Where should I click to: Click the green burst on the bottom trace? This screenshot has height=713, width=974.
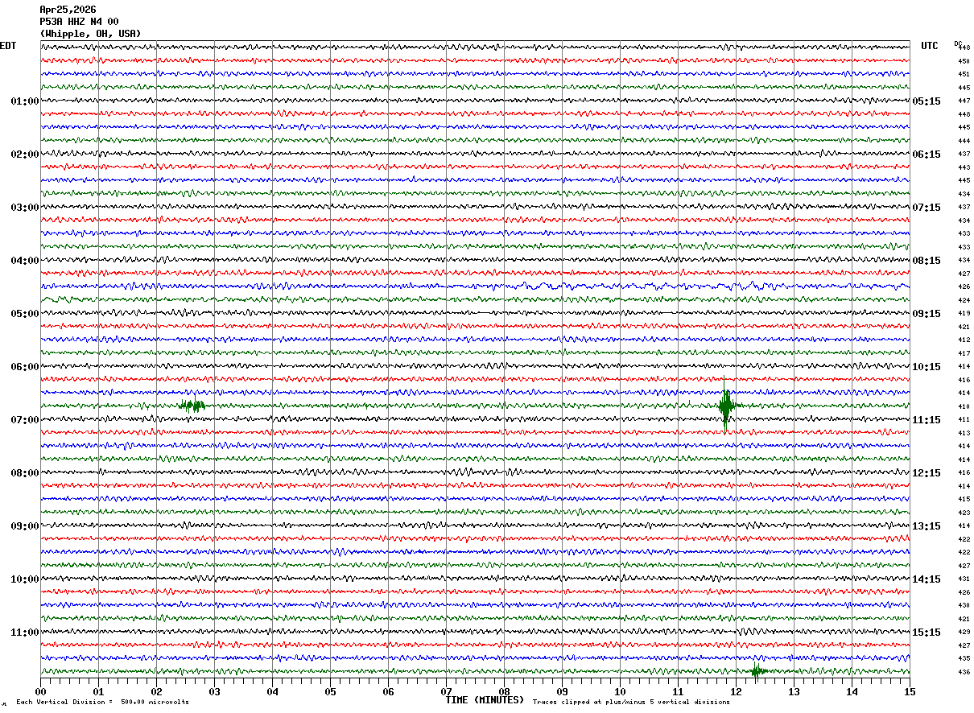pyautogui.click(x=757, y=671)
